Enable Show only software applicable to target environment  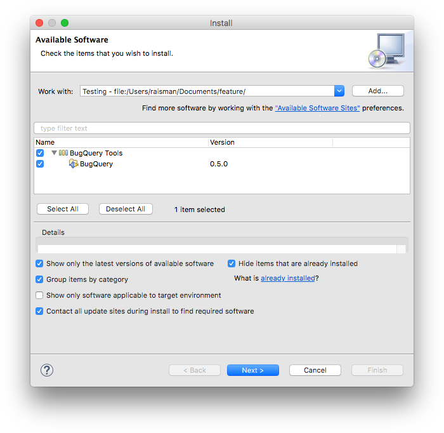tap(39, 295)
